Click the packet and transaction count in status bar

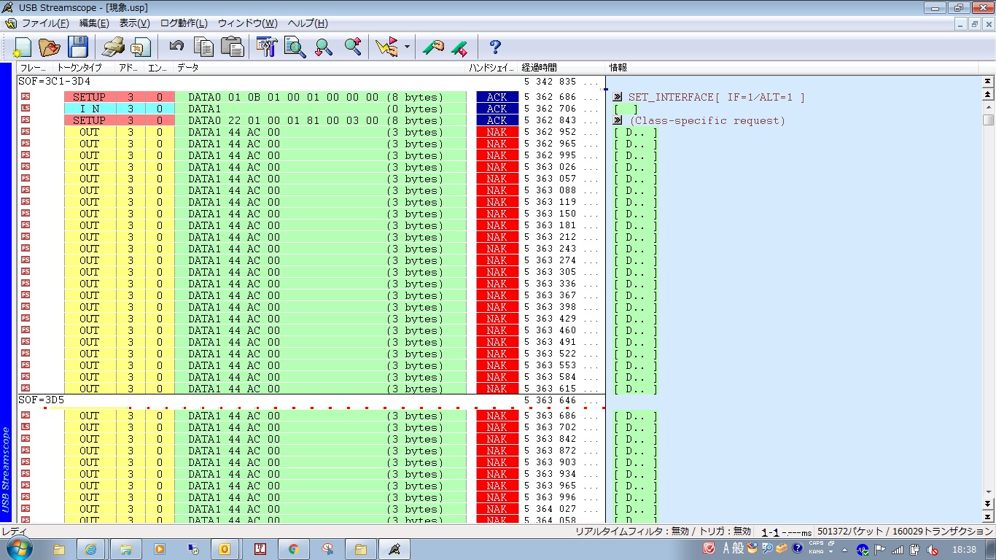point(905,532)
